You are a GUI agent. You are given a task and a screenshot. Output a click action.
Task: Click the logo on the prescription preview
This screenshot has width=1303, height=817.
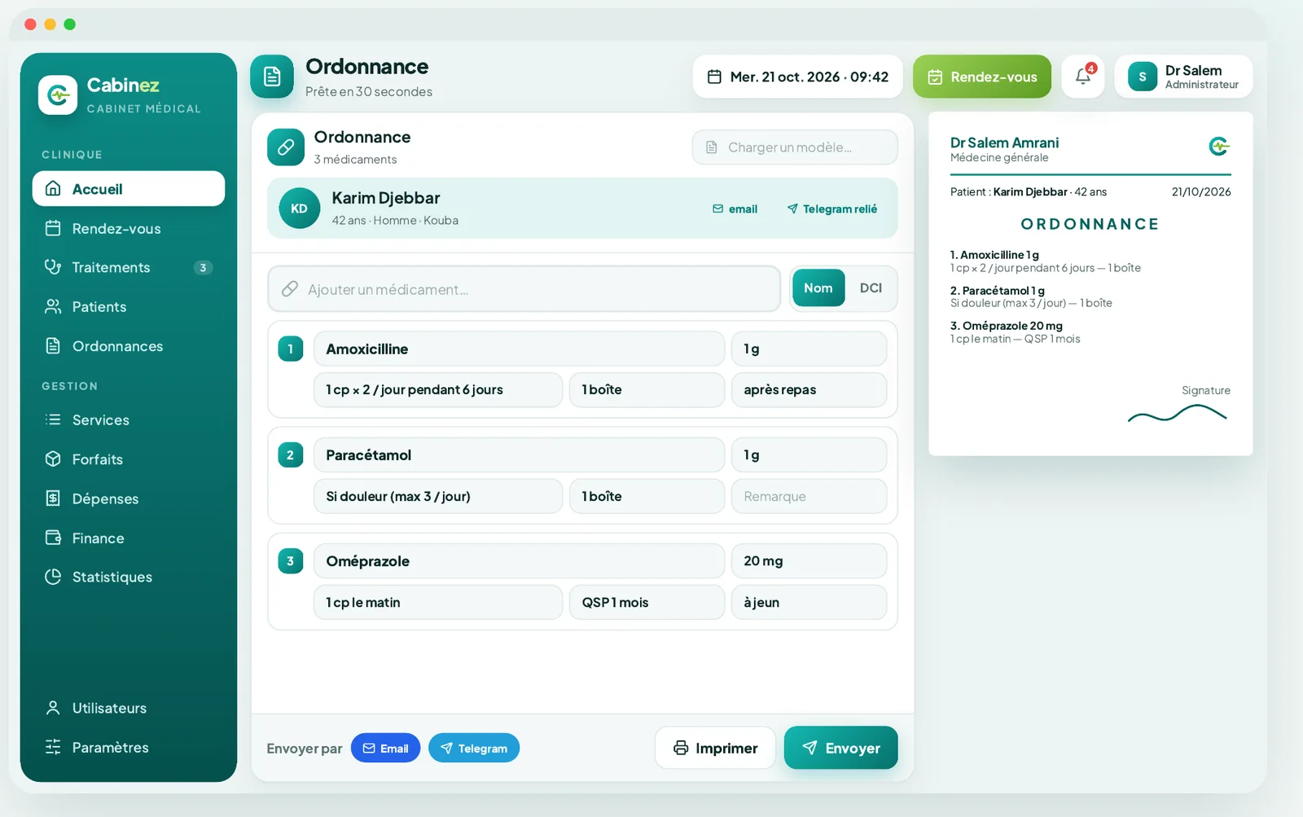click(x=1219, y=147)
